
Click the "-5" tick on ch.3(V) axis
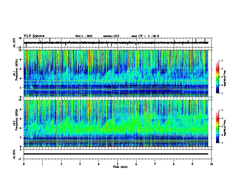pos(20,159)
